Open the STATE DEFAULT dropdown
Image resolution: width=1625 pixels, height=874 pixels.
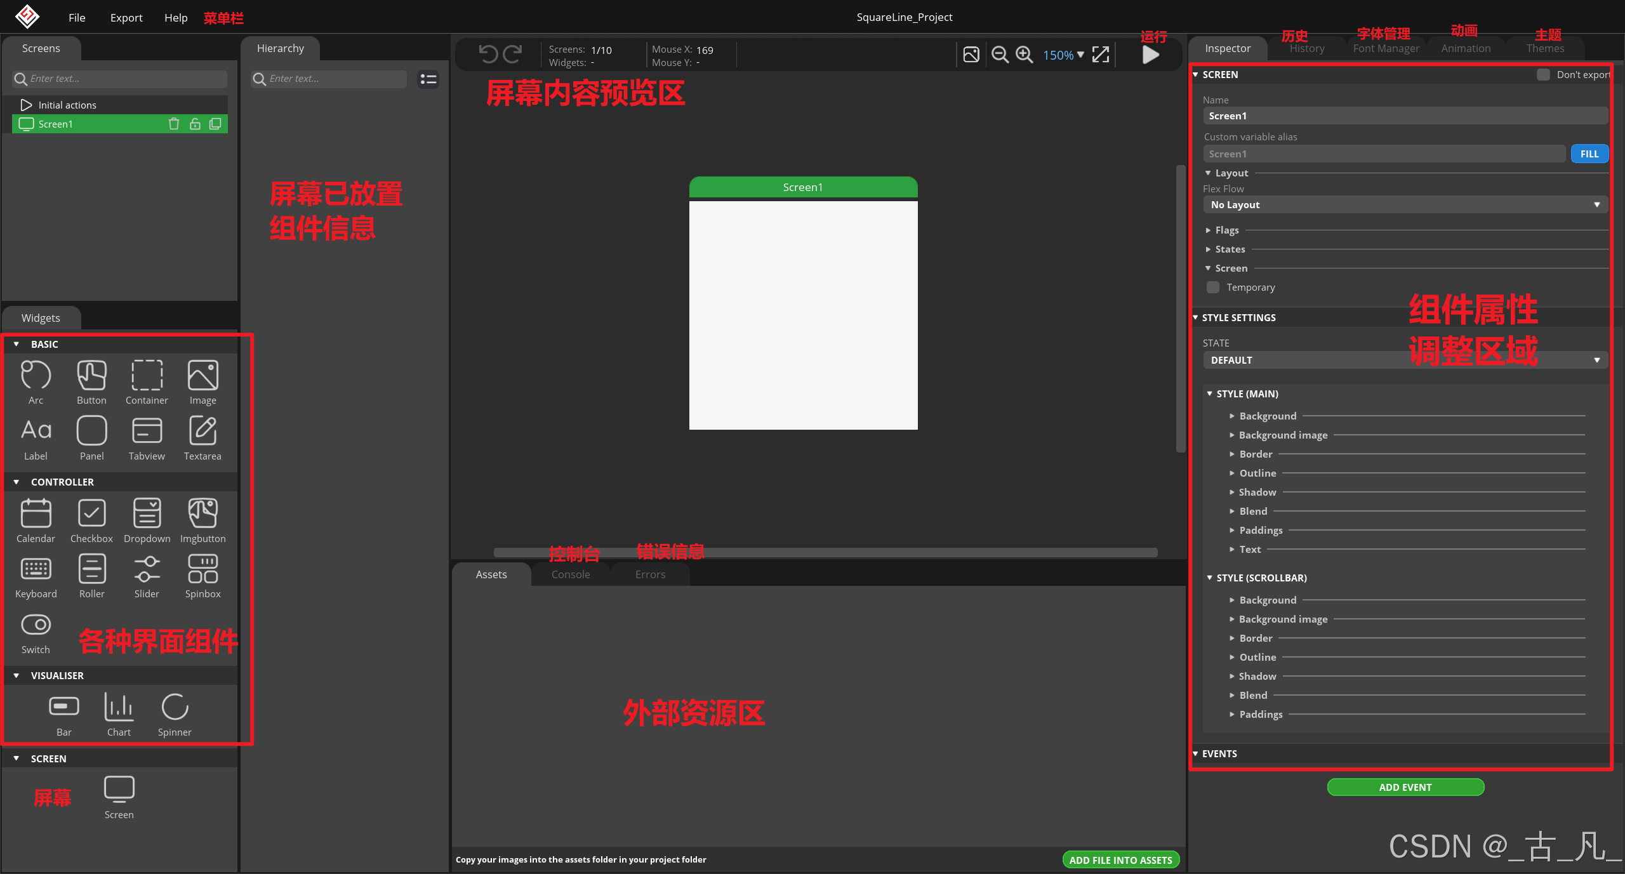click(x=1404, y=360)
